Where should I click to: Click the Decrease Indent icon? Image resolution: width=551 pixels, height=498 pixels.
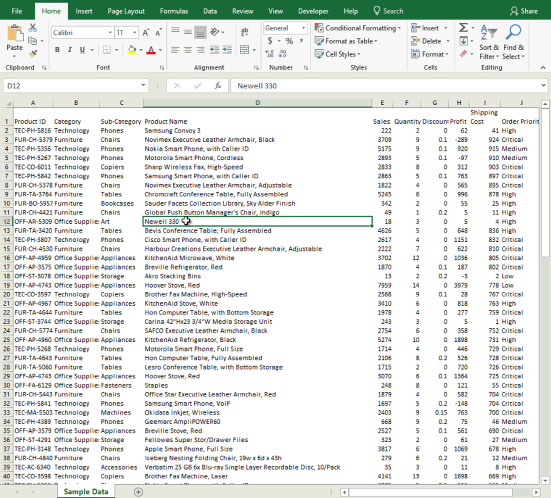point(215,50)
